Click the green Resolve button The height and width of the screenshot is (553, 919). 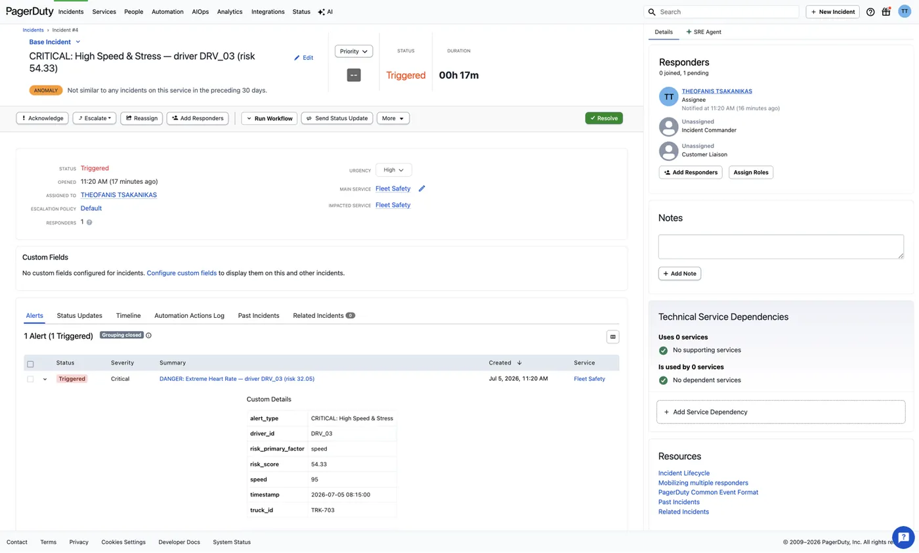click(604, 118)
